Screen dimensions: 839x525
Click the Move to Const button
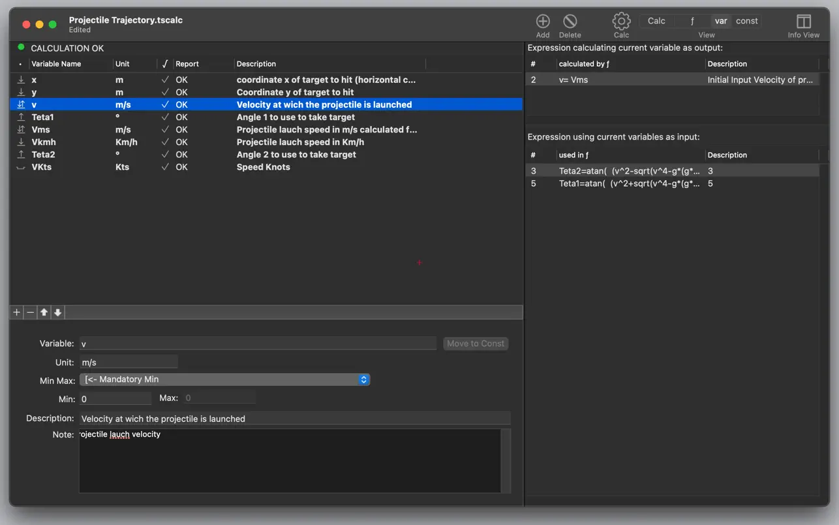pyautogui.click(x=475, y=343)
